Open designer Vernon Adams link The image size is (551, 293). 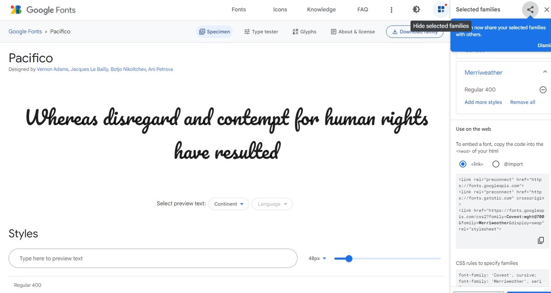click(x=53, y=69)
